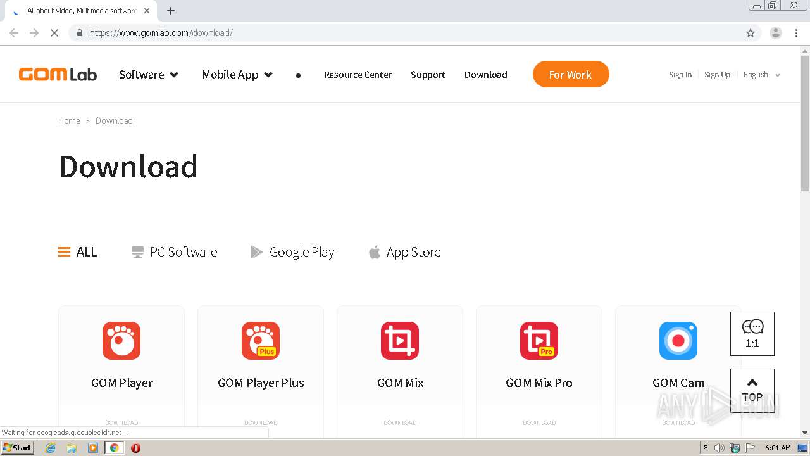The height and width of the screenshot is (456, 810).
Task: Open the volume speaker tray icon
Action: (720, 448)
